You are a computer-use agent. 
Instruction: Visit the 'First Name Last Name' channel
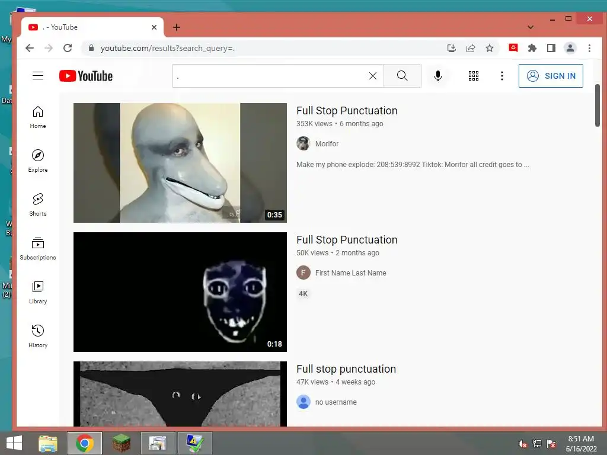351,273
